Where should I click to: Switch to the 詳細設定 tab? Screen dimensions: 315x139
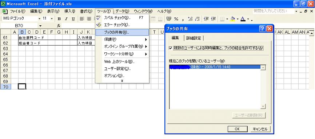[x=194, y=38]
